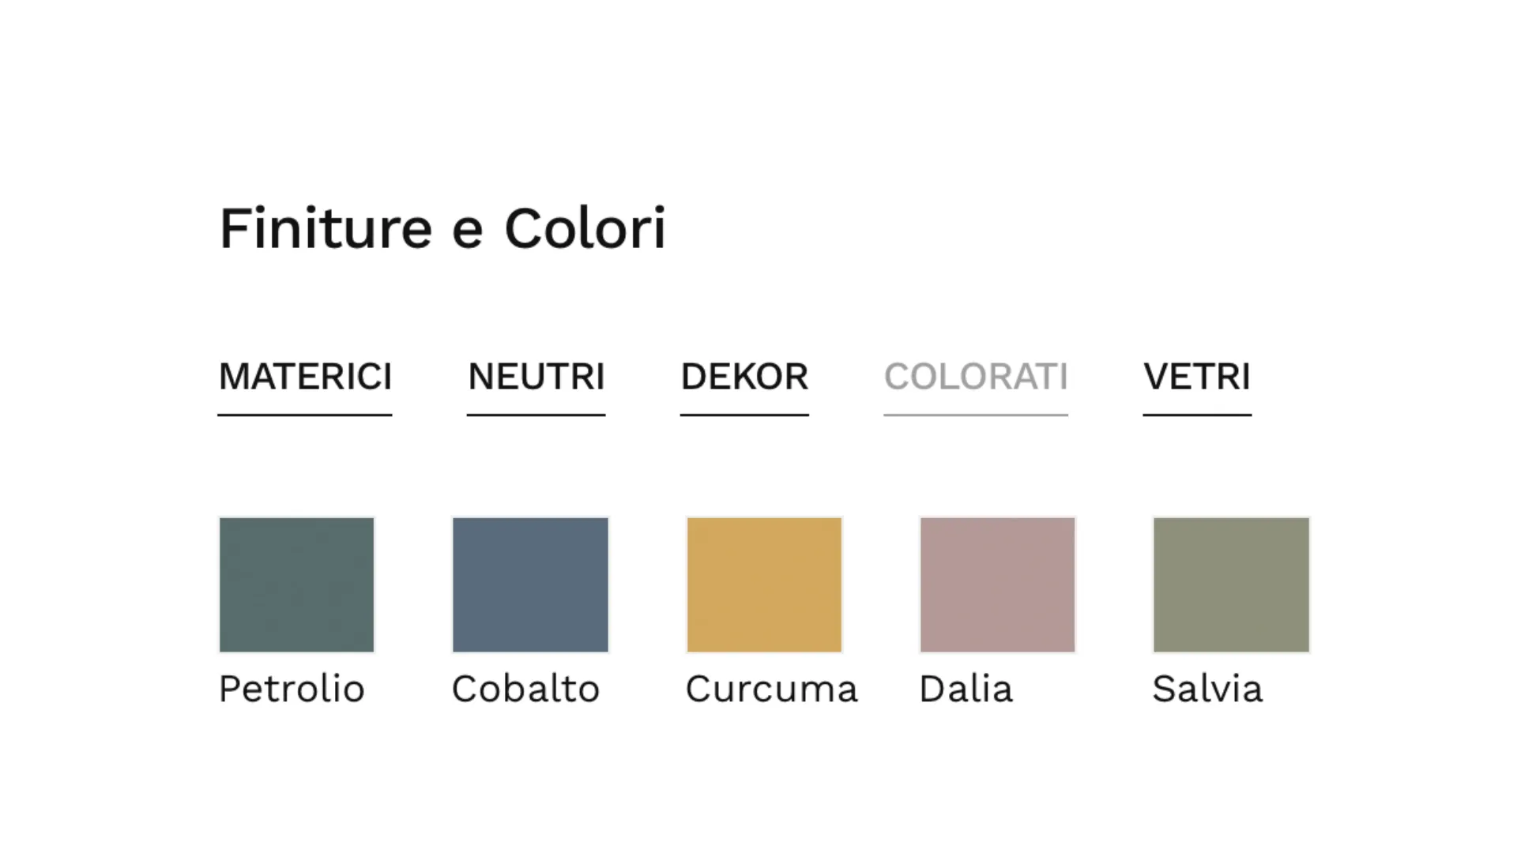Click the underline below the VETRI tab
1517x853 pixels.
tap(1197, 415)
